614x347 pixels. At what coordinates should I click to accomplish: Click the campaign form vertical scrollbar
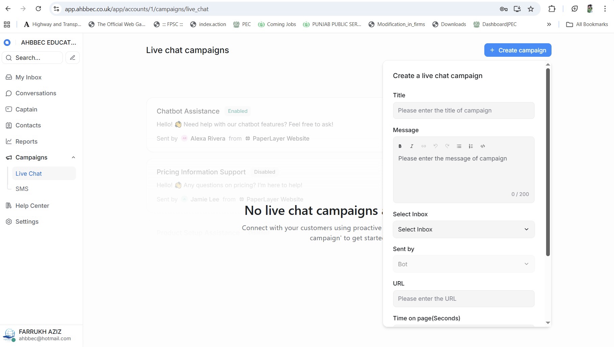(x=548, y=162)
